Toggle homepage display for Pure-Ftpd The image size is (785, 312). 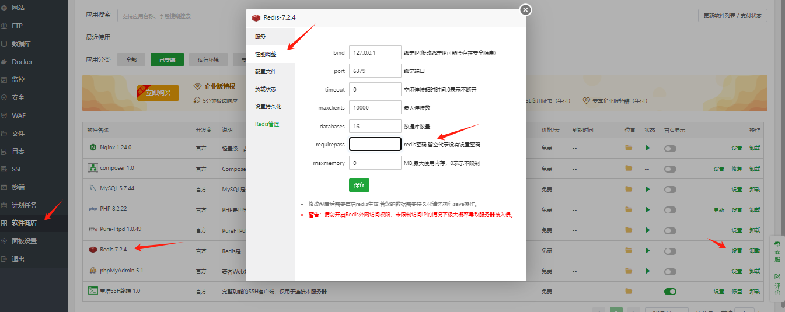click(x=670, y=230)
